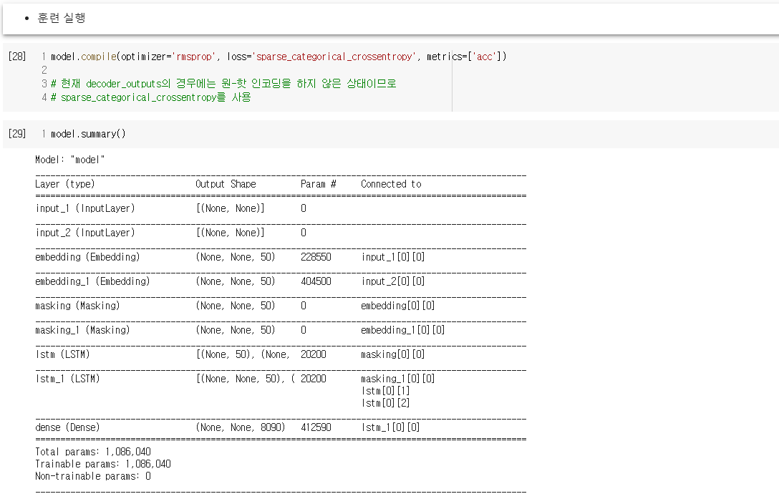The height and width of the screenshot is (499, 779).
Task: Click the 'masking (Masking)' row name
Action: tap(77, 306)
